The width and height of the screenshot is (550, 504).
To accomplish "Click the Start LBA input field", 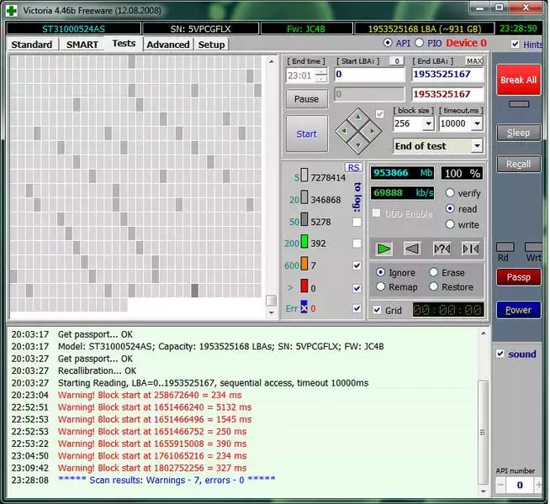I will click(369, 74).
